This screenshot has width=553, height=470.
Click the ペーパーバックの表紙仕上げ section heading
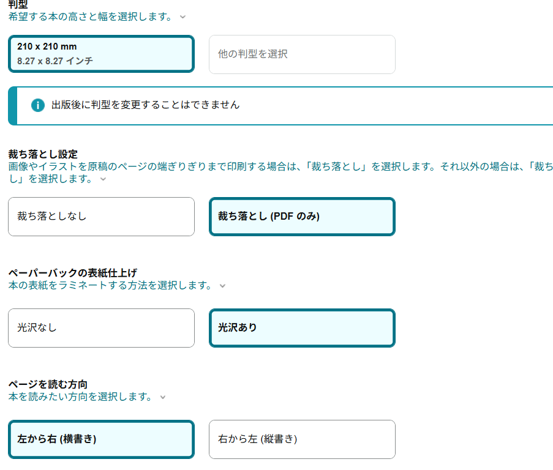pyautogui.click(x=72, y=273)
